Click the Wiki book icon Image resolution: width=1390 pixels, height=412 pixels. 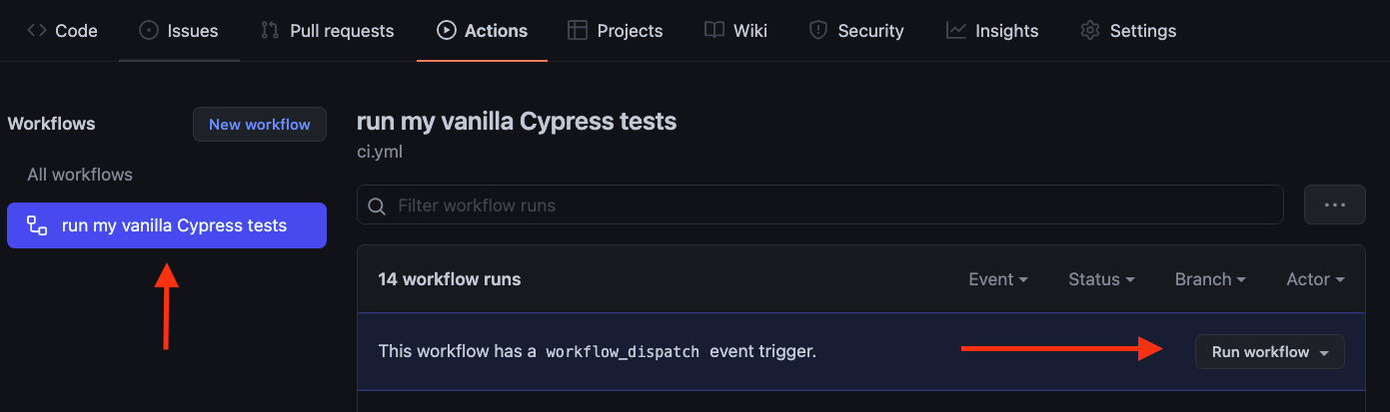point(713,31)
